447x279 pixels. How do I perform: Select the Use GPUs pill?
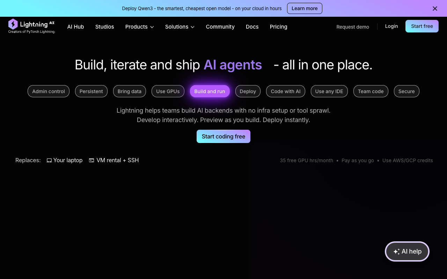pyautogui.click(x=168, y=91)
